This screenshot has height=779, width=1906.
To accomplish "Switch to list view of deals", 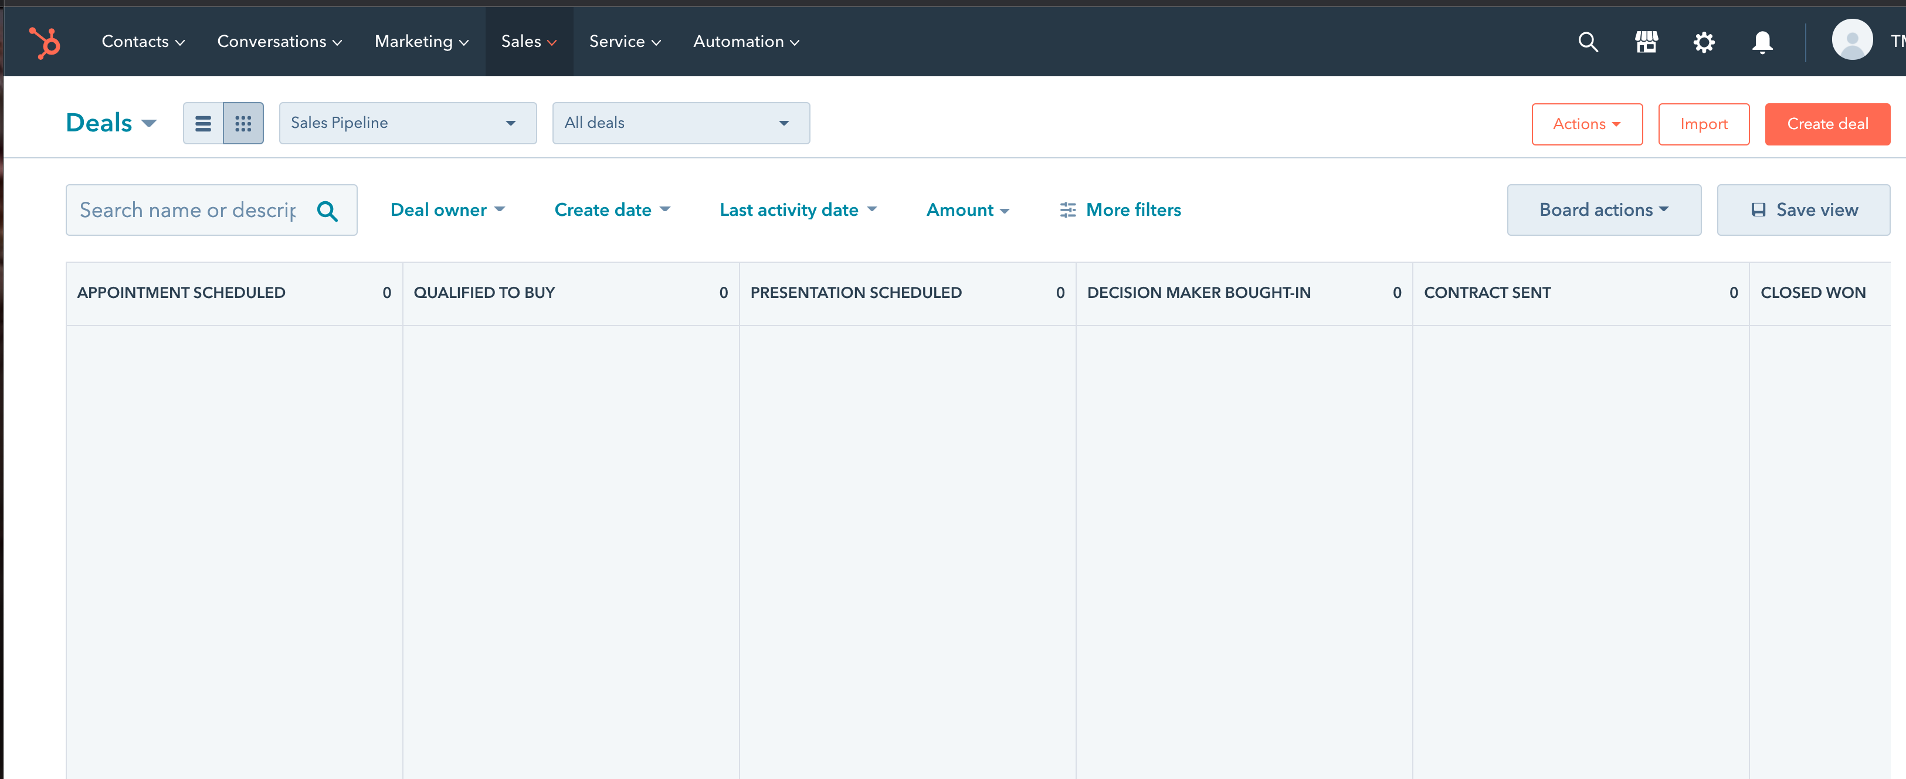I will (x=203, y=123).
